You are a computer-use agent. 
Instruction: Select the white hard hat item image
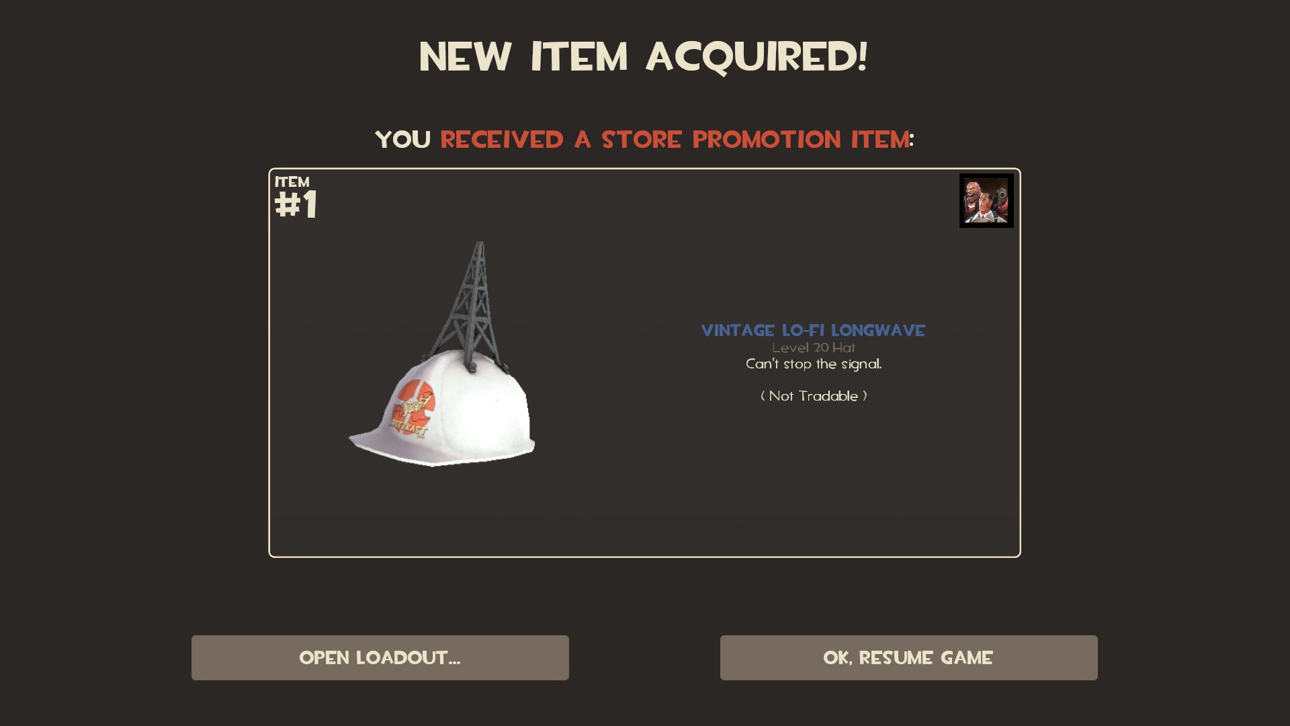pyautogui.click(x=442, y=354)
